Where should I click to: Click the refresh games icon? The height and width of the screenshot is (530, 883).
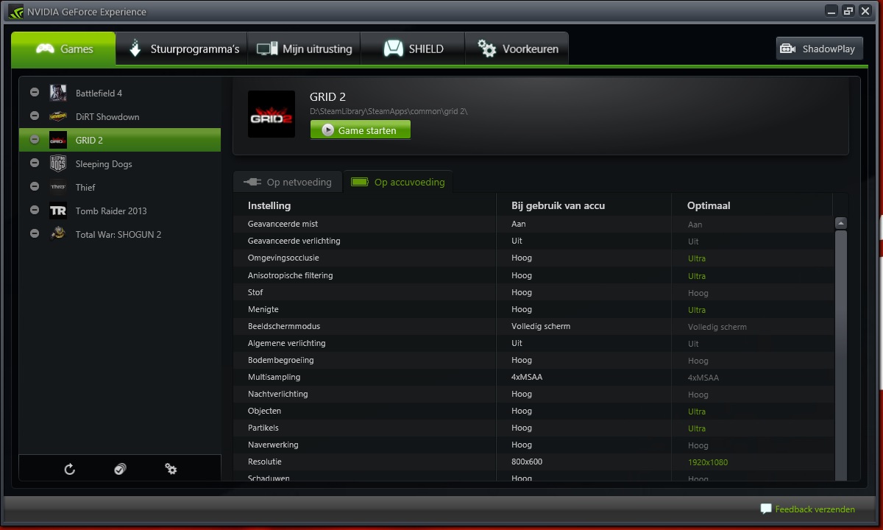70,469
